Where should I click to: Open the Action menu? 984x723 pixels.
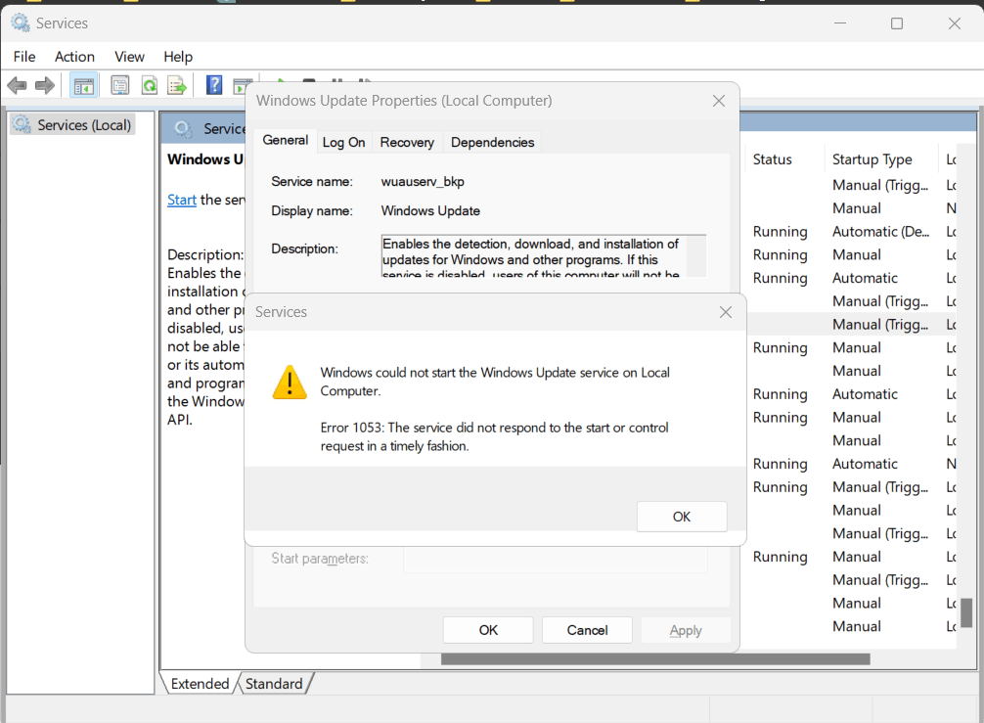point(74,57)
